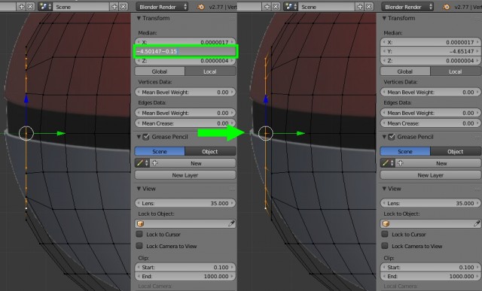Click the Blender logo icon in the left header
Screen dimensions: 482x291
(201, 7)
